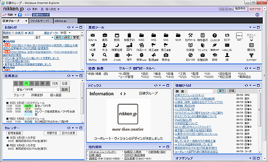Open 月間予定 in the calendar

[52, 133]
